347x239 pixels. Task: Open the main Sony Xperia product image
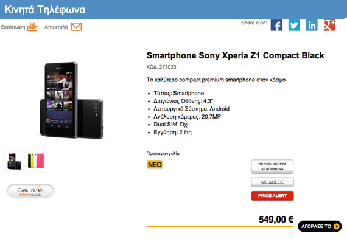coord(72,100)
